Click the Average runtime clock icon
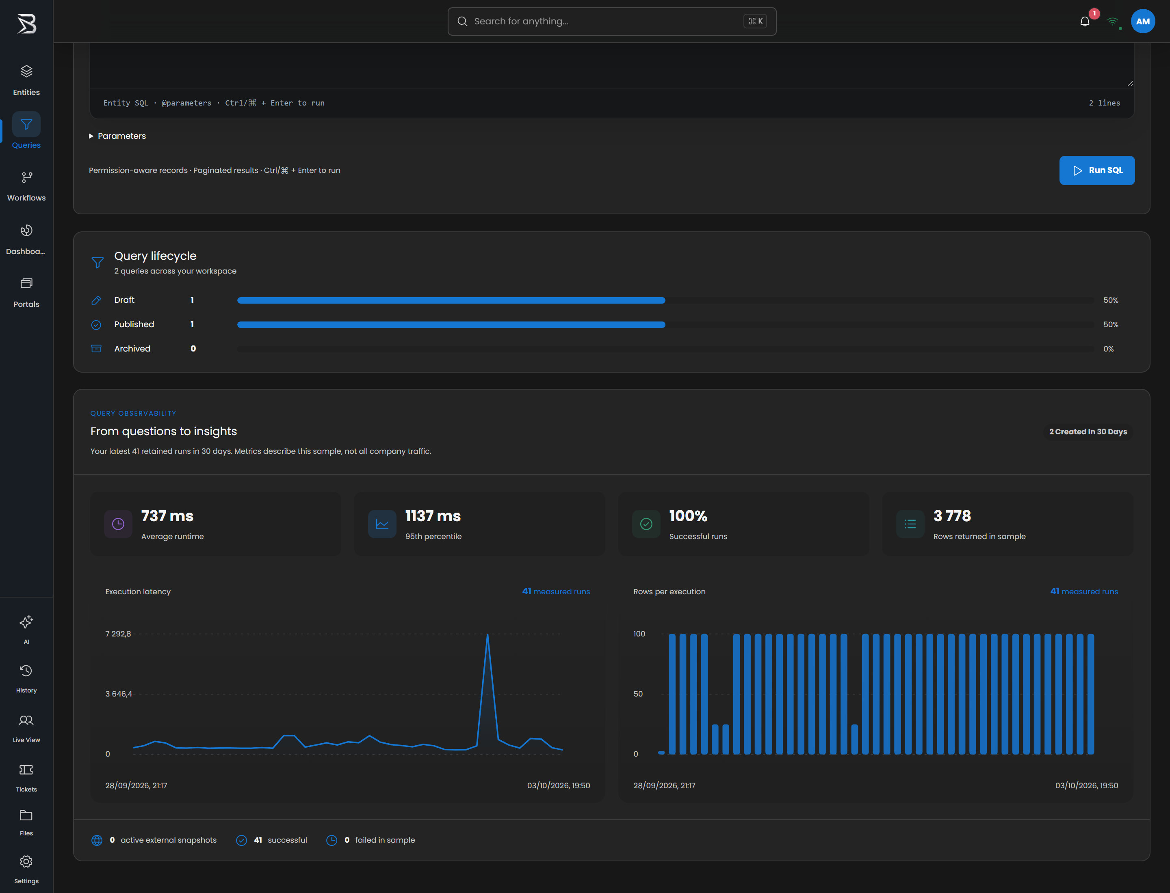 (118, 524)
